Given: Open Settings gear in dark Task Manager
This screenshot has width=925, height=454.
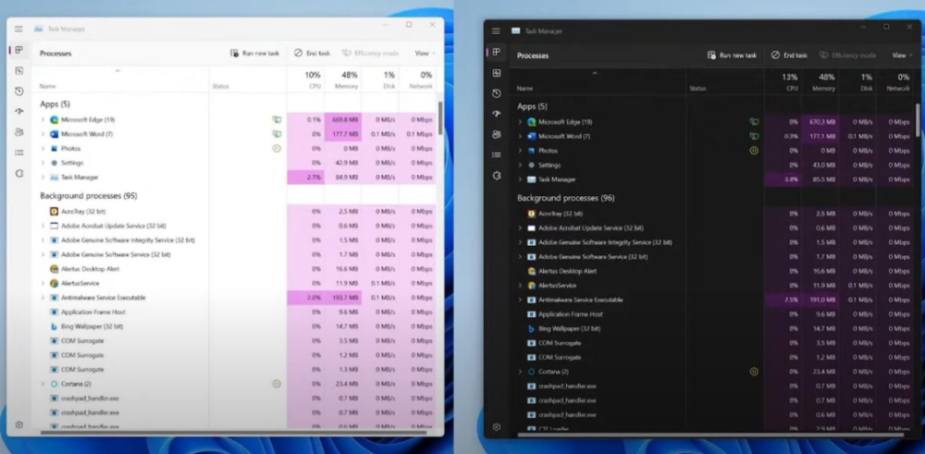Looking at the screenshot, I should pyautogui.click(x=496, y=427).
